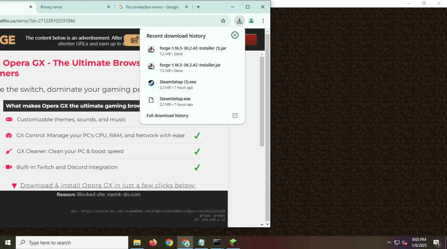
Task: Open a new tab with the plus button
Action: (198, 7)
